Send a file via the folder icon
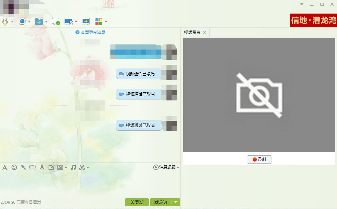Image resolution: width=337 pixels, height=209 pixels. [x=39, y=21]
